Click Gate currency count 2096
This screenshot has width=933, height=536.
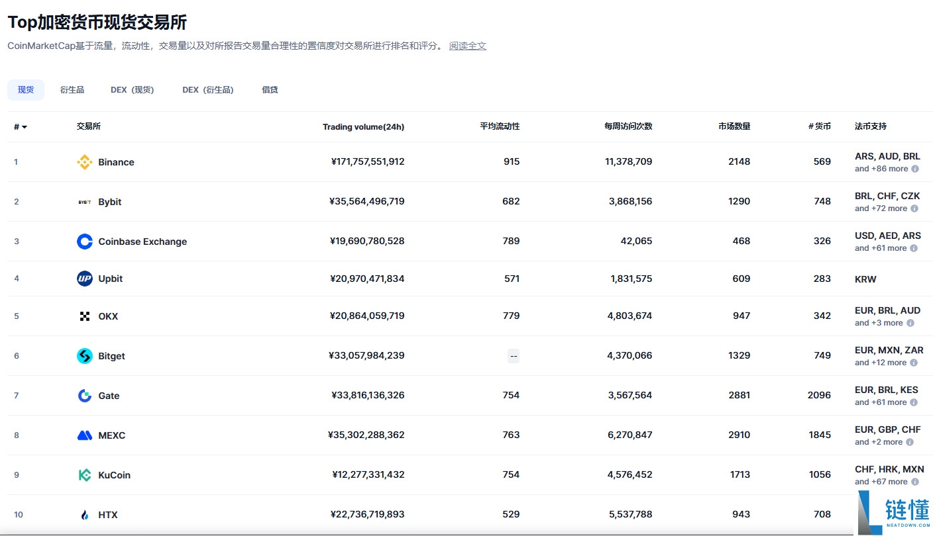point(819,395)
